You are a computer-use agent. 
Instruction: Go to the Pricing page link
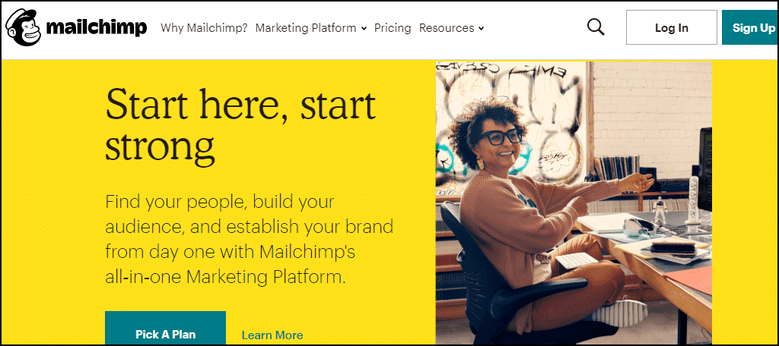[x=393, y=28]
